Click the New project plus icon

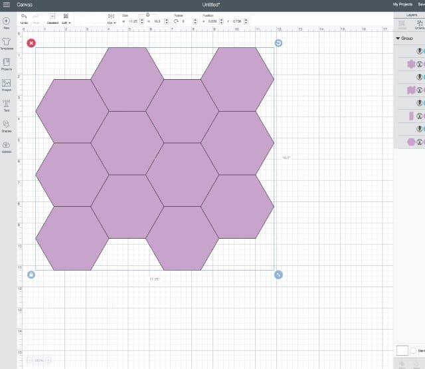coord(6,21)
